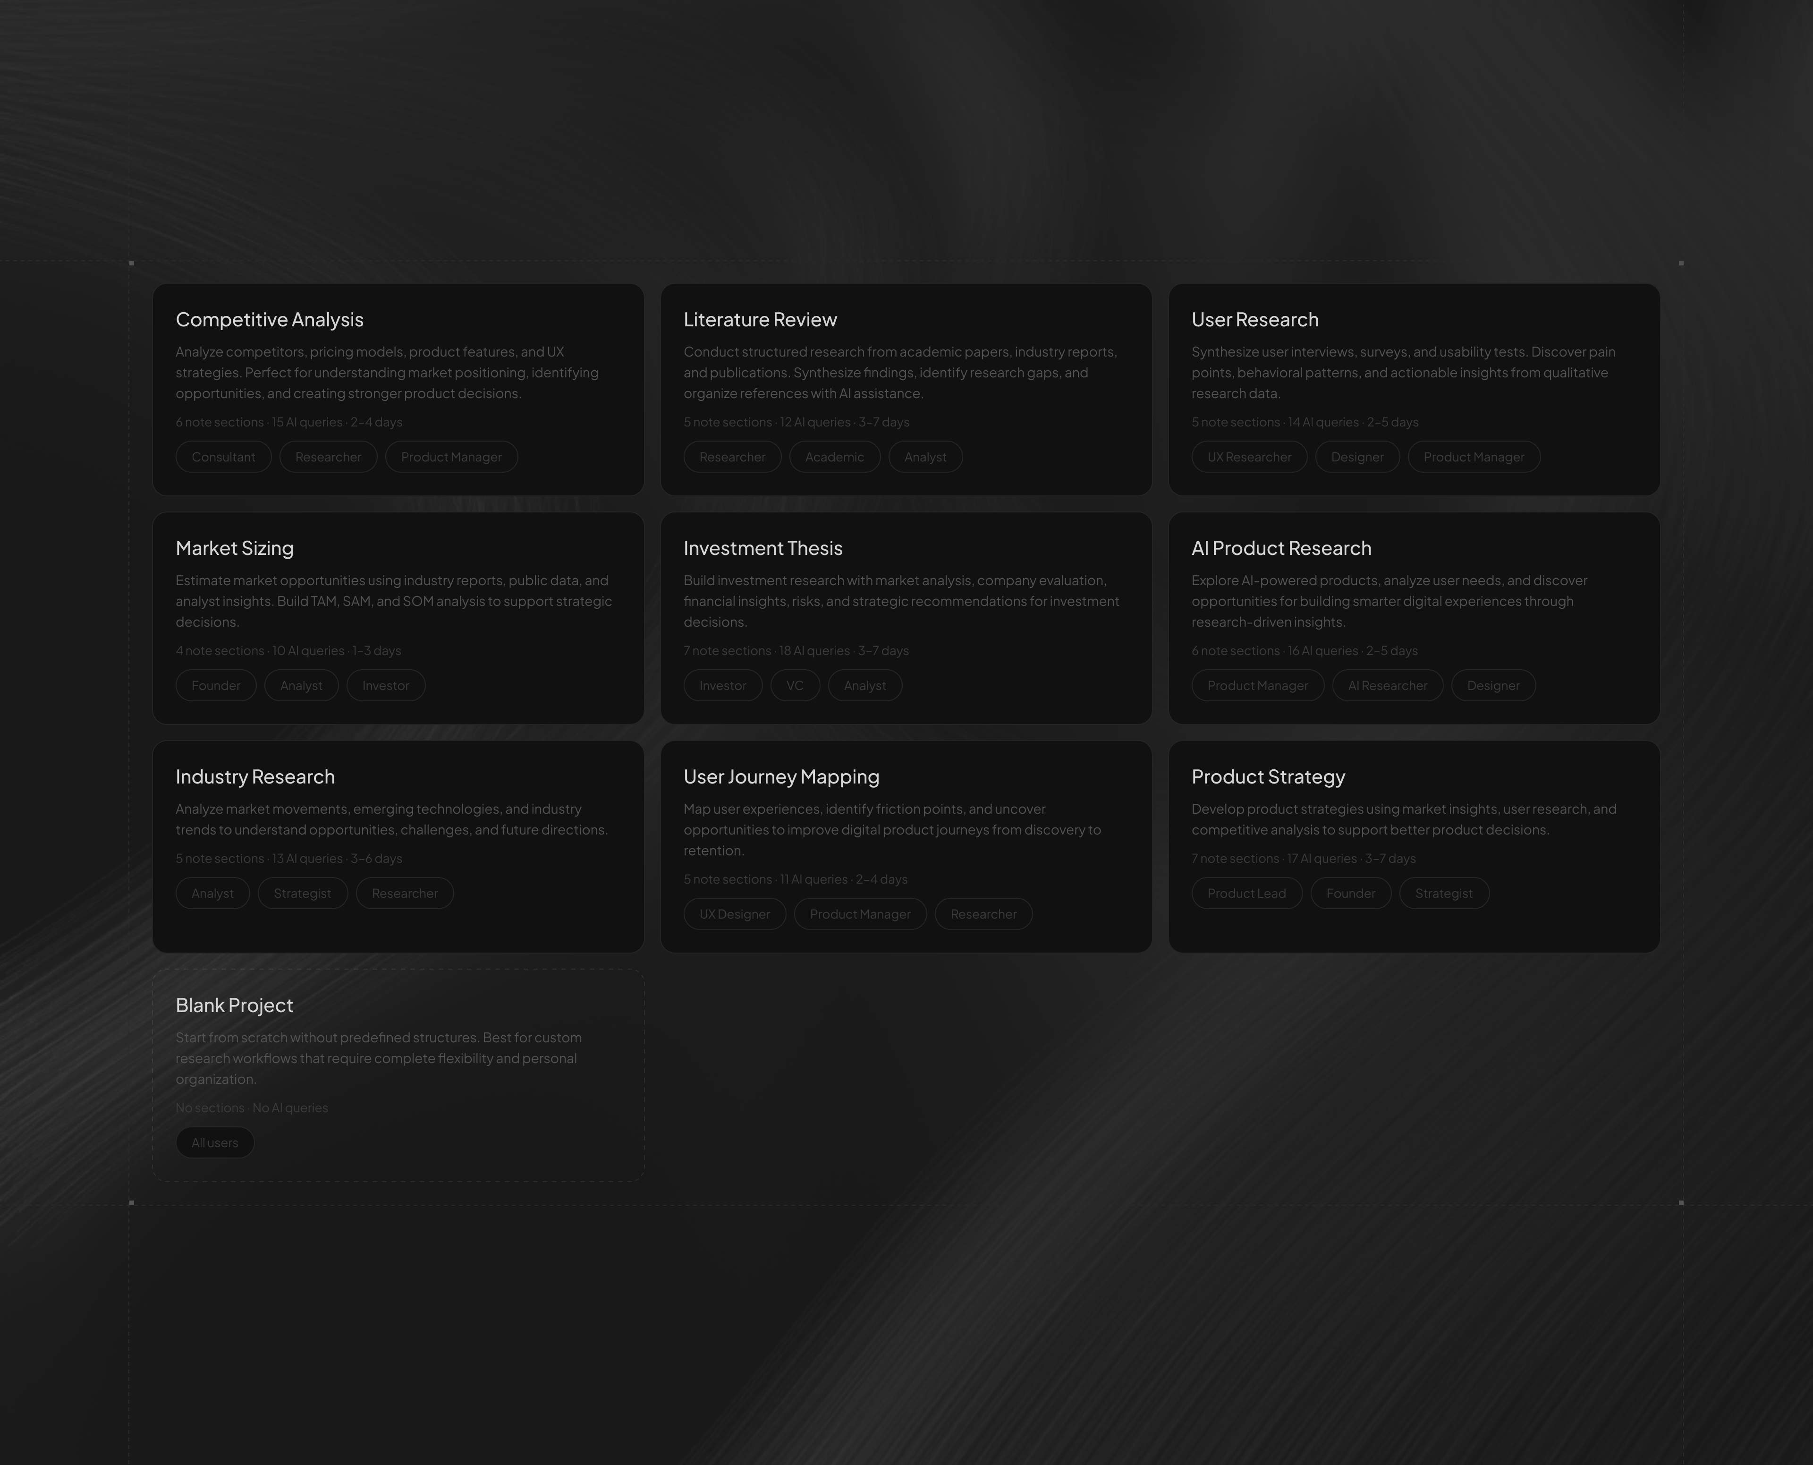
Task: Click the Consultant tag in Competitive Analysis
Action: click(224, 457)
